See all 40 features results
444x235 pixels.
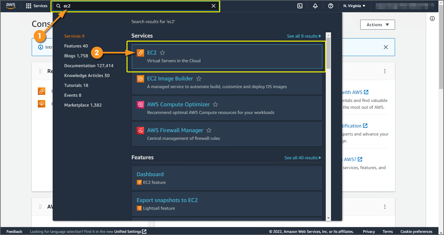click(x=303, y=158)
